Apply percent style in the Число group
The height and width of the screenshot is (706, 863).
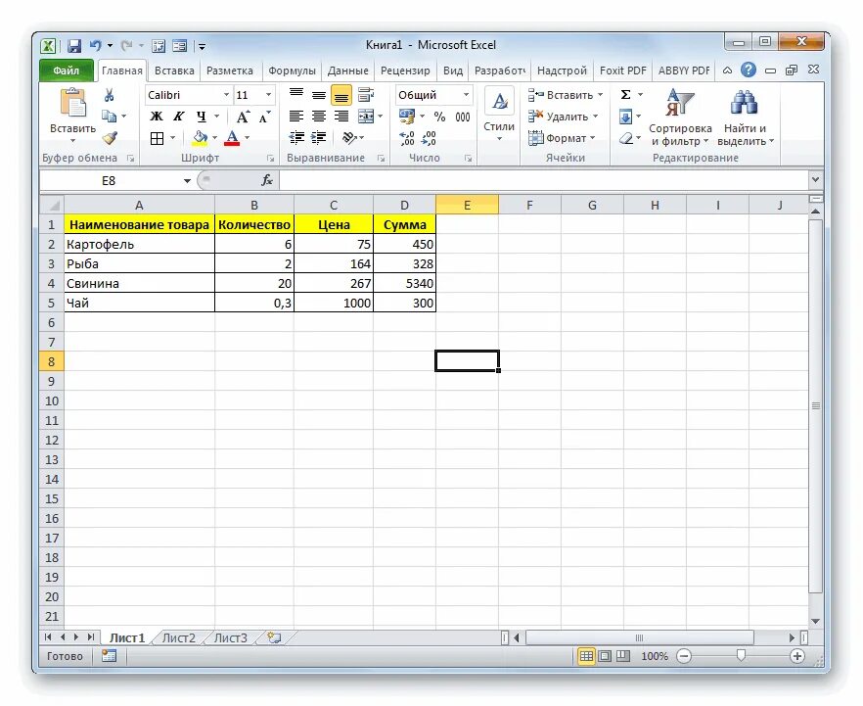tap(440, 117)
